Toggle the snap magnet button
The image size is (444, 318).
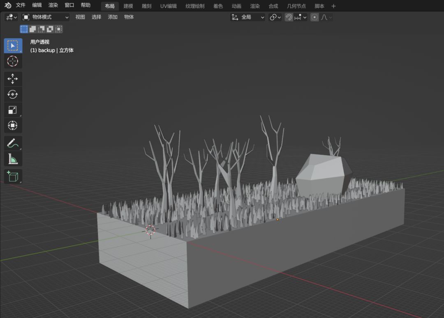tap(289, 17)
